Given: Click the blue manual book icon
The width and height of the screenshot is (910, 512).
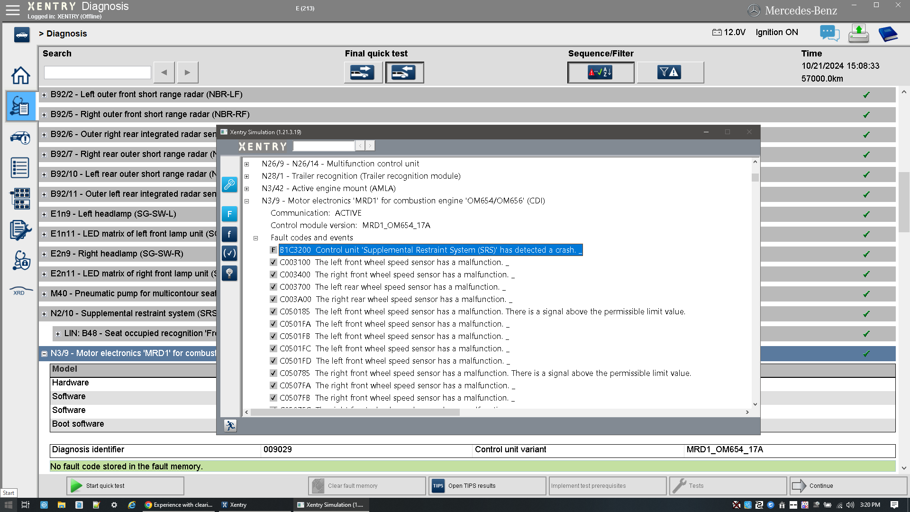Looking at the screenshot, I should click(888, 34).
